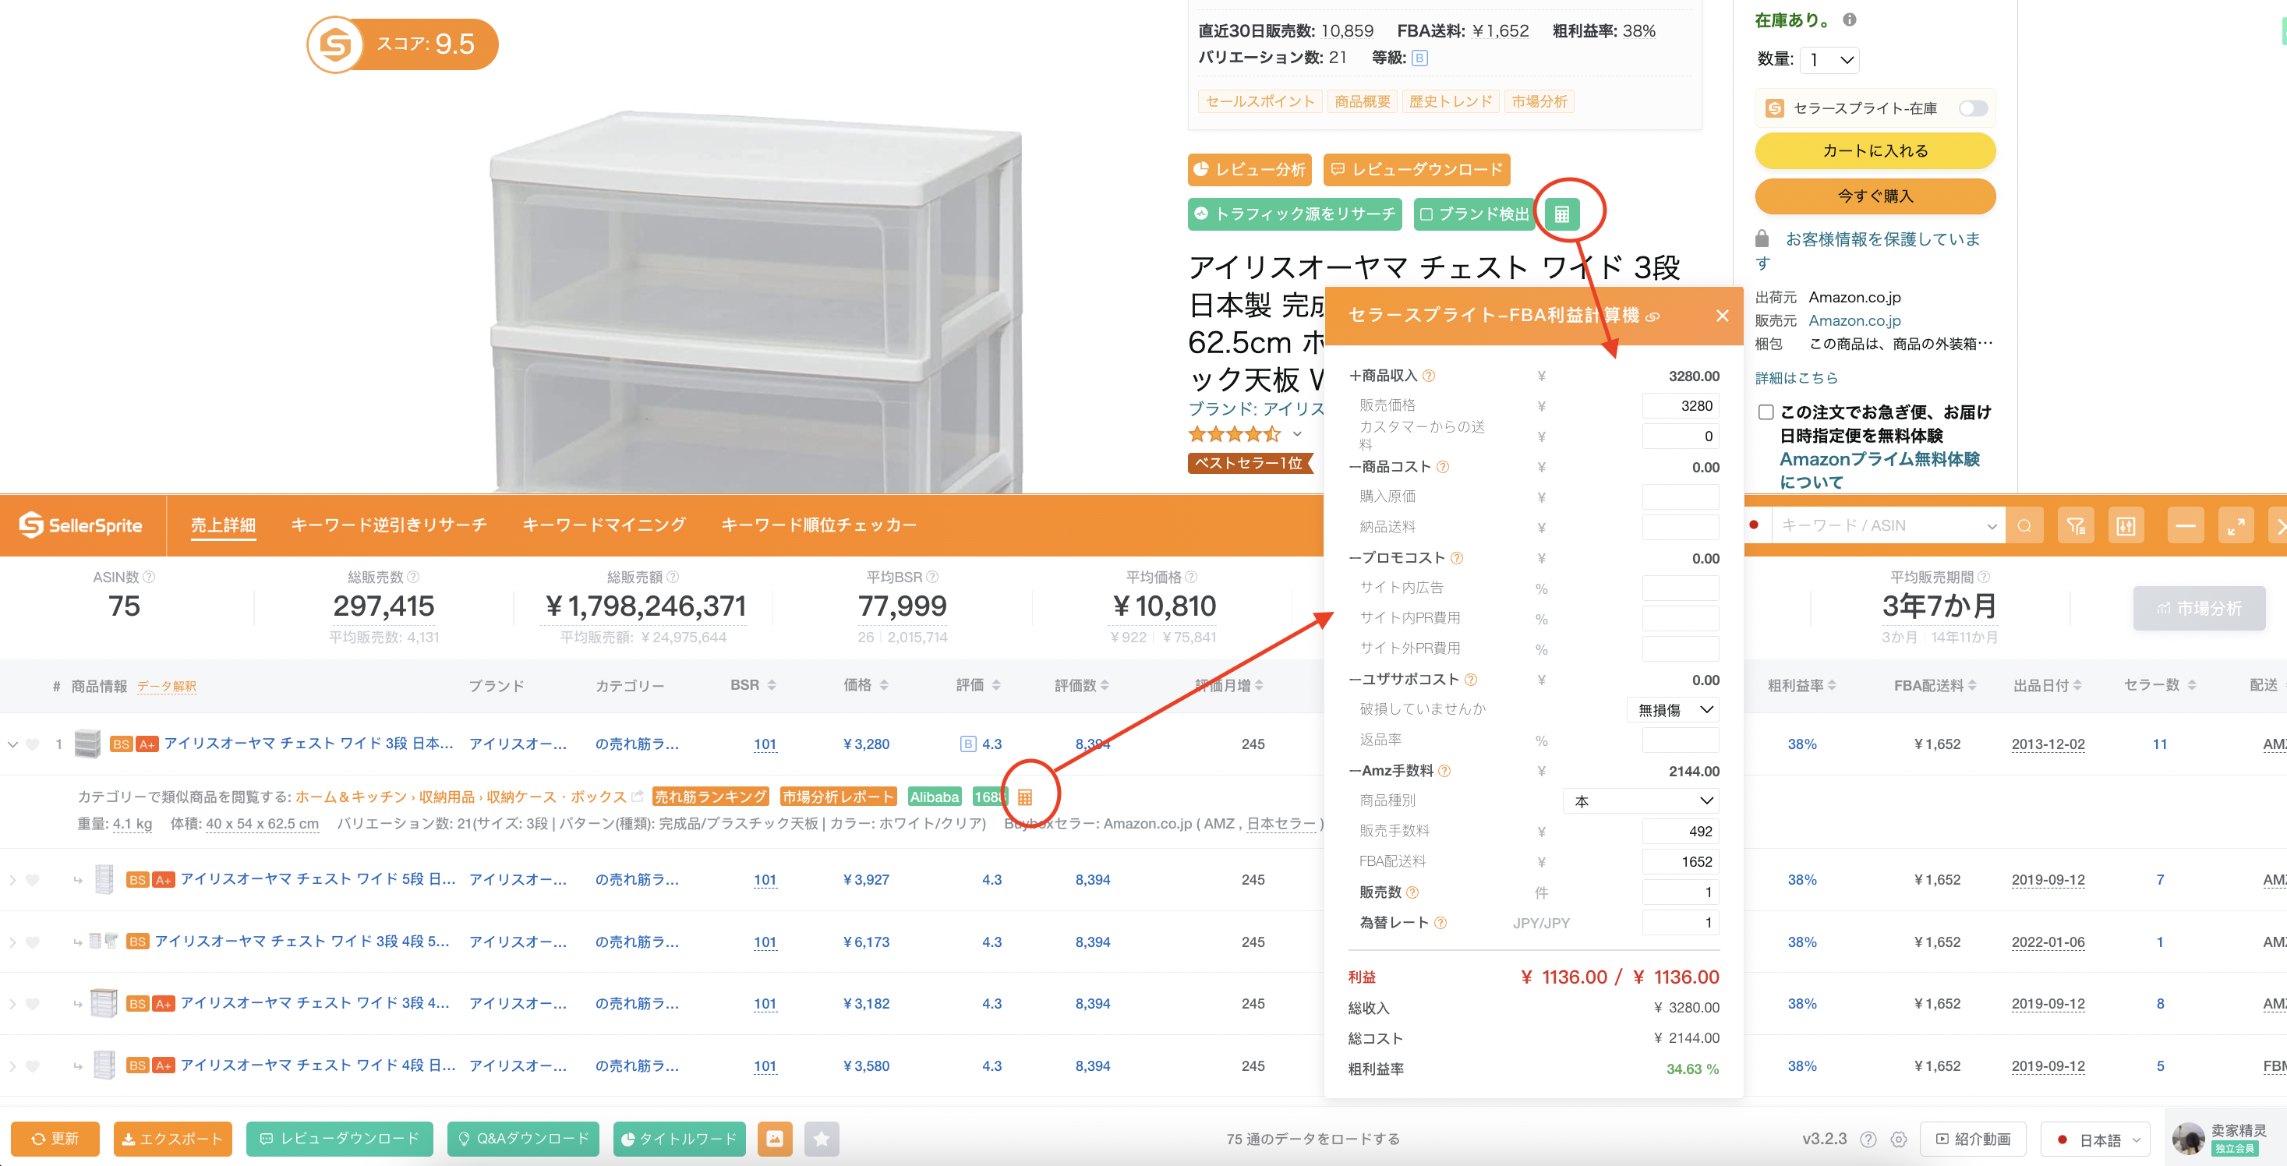Minimize the SellerSprite panel with the dash icon
This screenshot has width=2287, height=1166.
coord(2186,526)
